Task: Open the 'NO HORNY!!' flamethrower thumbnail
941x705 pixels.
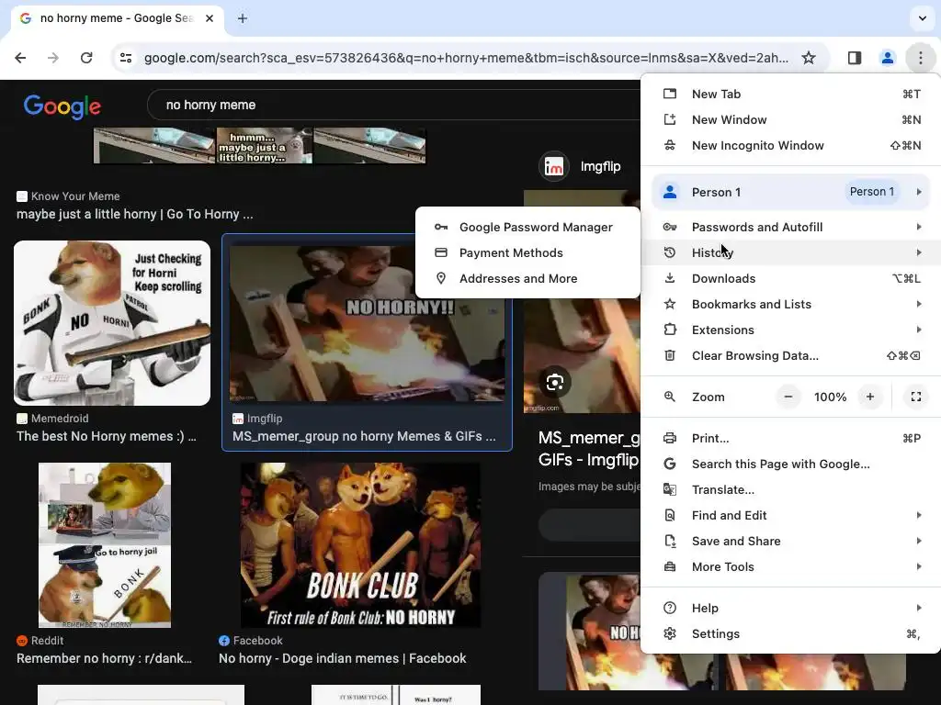Action: tap(367, 324)
